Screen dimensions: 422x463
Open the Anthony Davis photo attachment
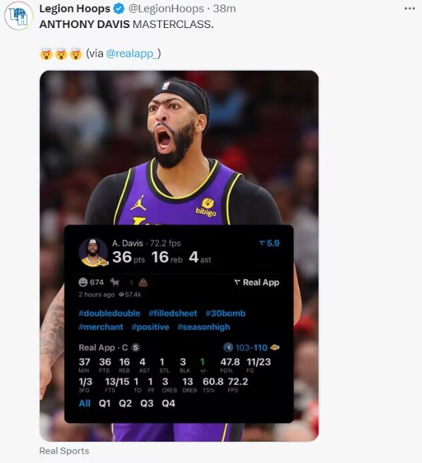[179, 148]
